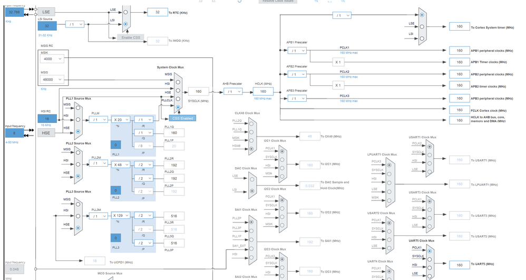Viewport: 526px width, 280px height.
Task: Choose HSE in the System Clock Mux
Action: coord(178,99)
